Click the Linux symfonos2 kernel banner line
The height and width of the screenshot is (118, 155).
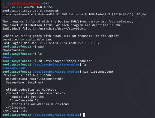[x=74, y=14]
